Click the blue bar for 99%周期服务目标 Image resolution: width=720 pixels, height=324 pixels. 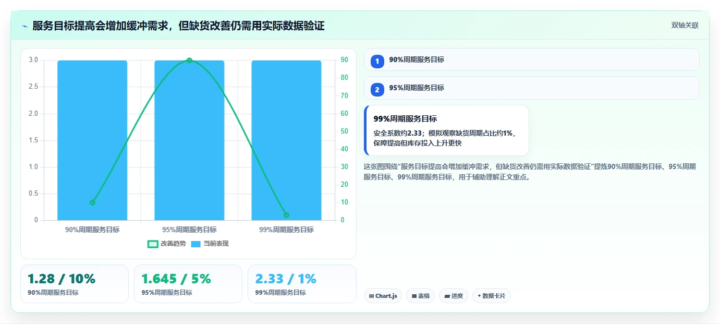coord(286,140)
